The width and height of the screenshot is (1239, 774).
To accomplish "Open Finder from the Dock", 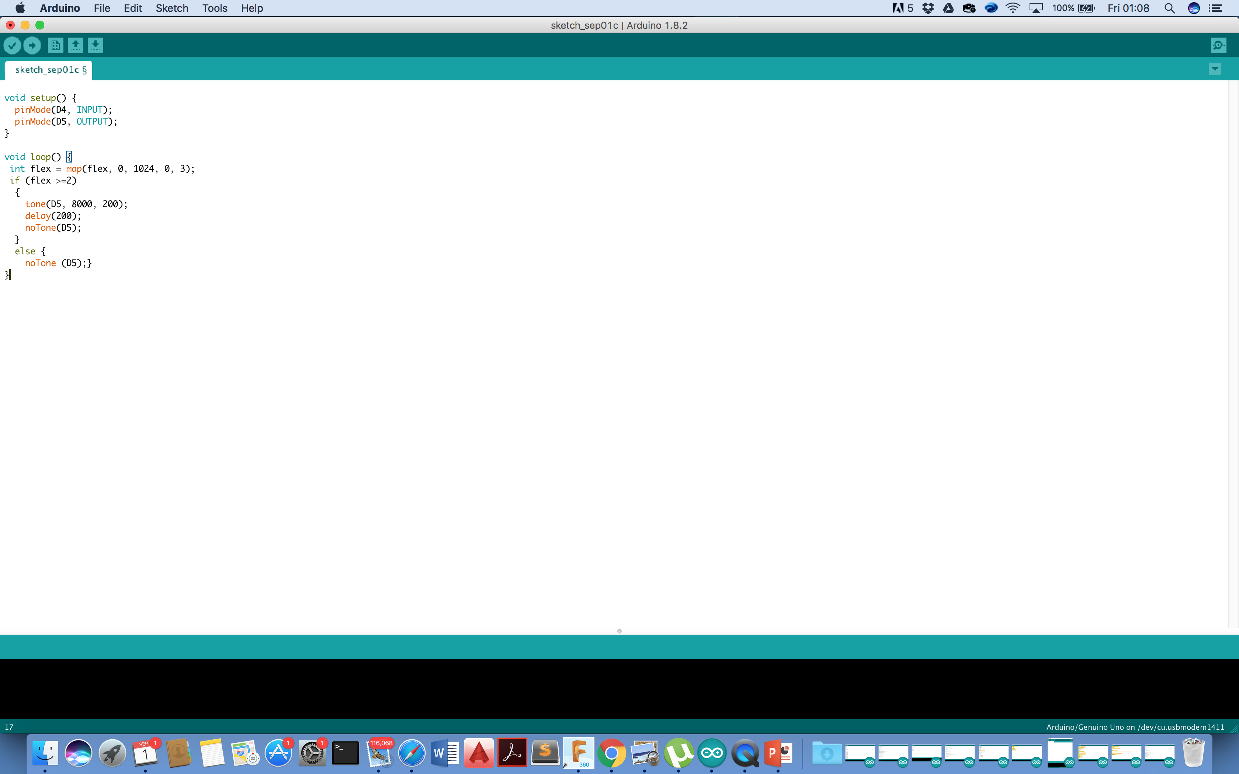I will (x=45, y=753).
